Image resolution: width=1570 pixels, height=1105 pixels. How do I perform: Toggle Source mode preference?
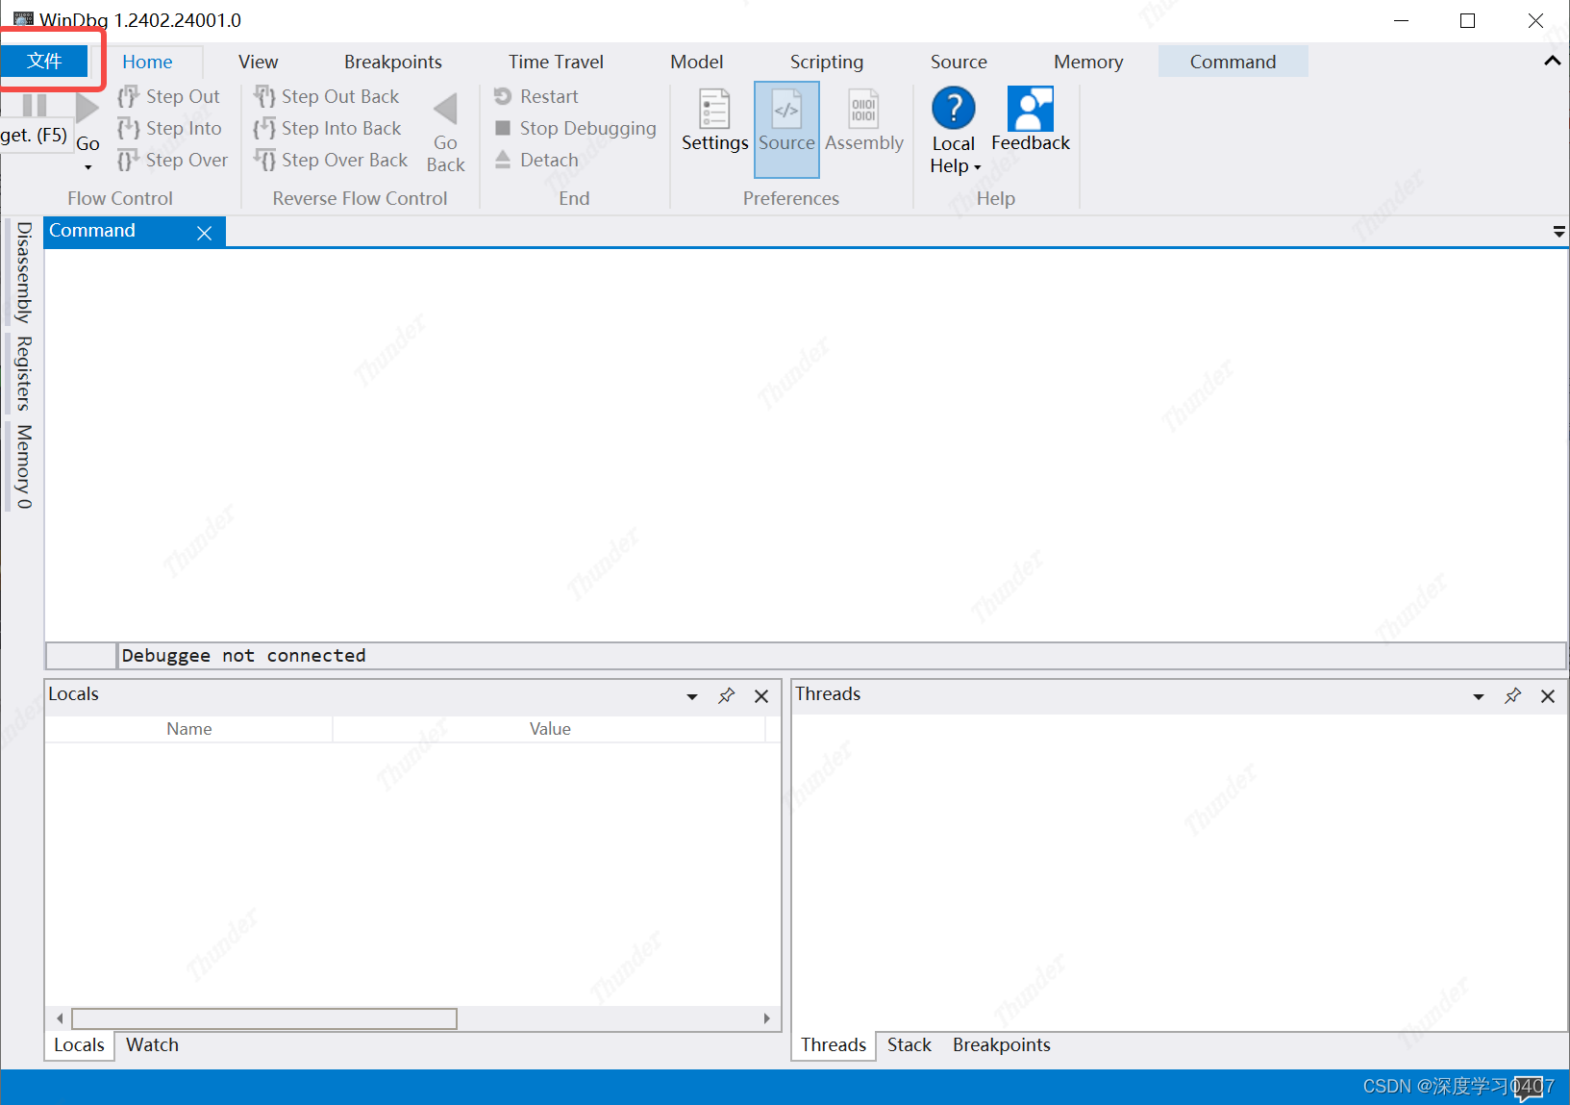[x=786, y=129]
